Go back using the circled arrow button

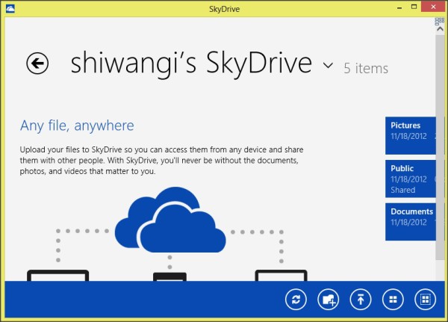(37, 64)
